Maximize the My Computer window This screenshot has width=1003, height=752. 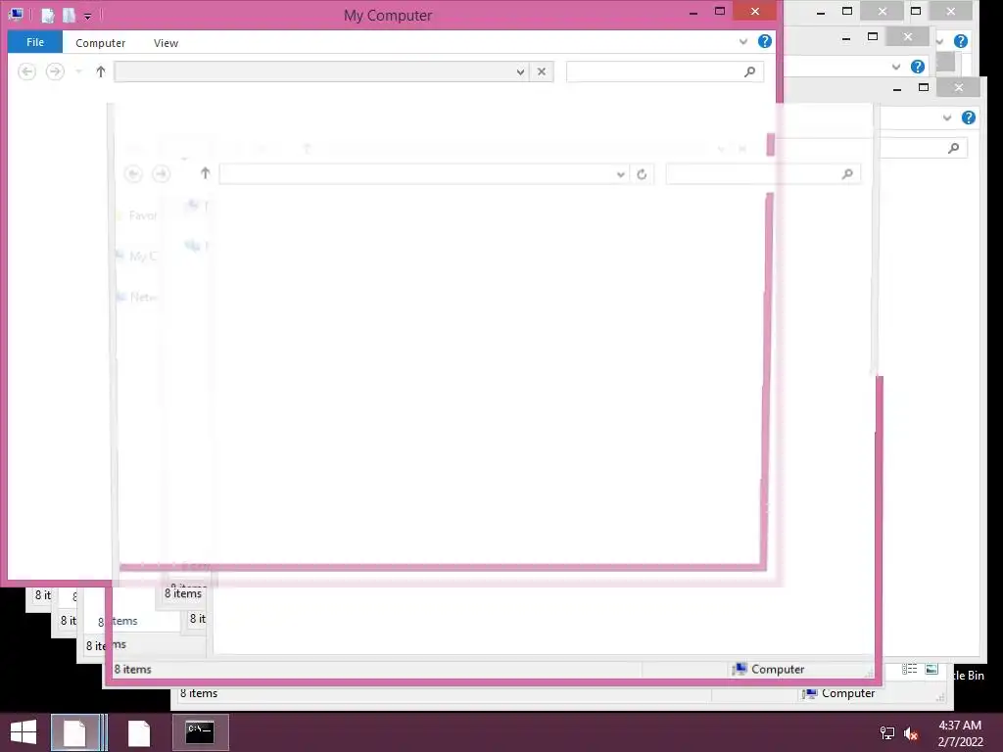(720, 11)
